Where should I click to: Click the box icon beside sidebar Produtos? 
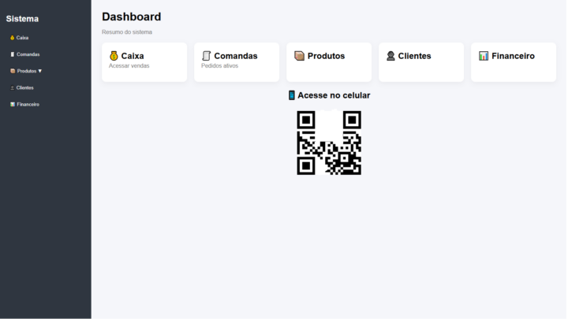pos(12,71)
